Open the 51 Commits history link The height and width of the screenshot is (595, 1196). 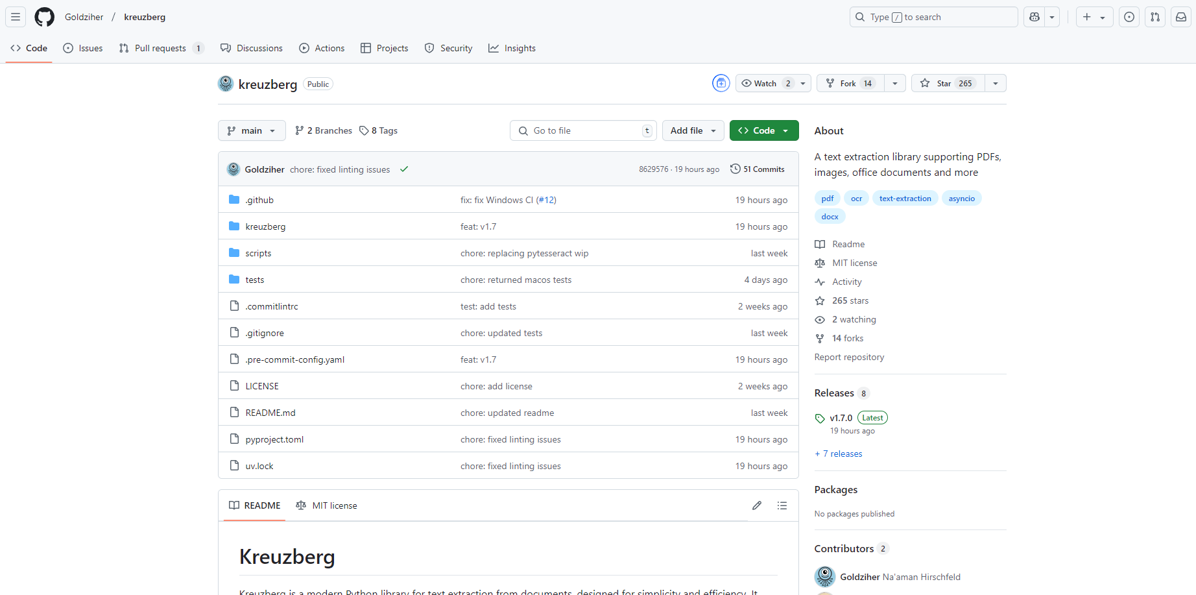pos(758,169)
